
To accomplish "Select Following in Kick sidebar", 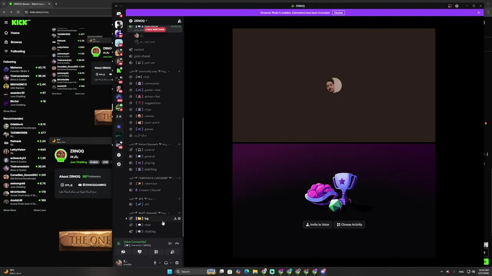I will pos(18,51).
